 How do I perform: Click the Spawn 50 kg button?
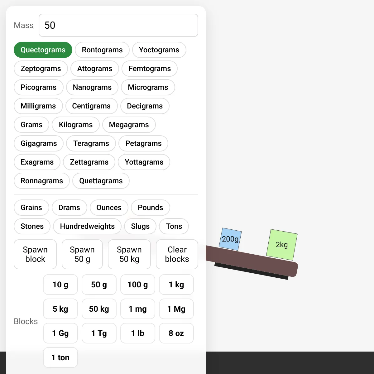(x=129, y=254)
